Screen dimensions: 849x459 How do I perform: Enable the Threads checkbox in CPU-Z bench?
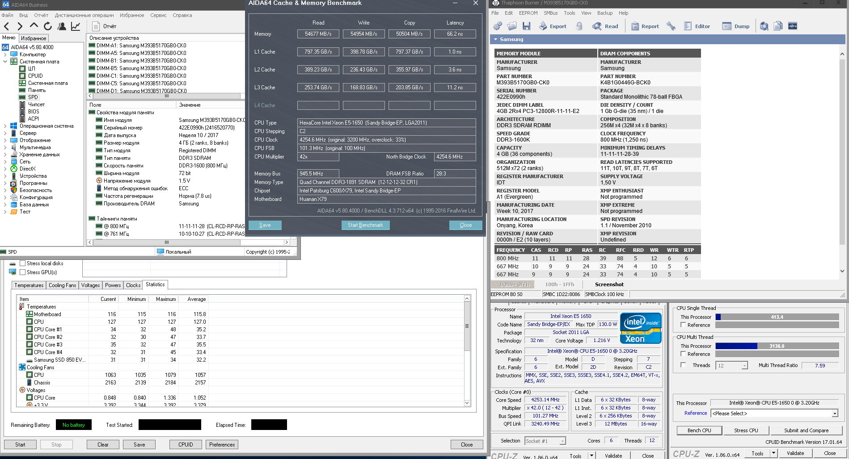683,365
